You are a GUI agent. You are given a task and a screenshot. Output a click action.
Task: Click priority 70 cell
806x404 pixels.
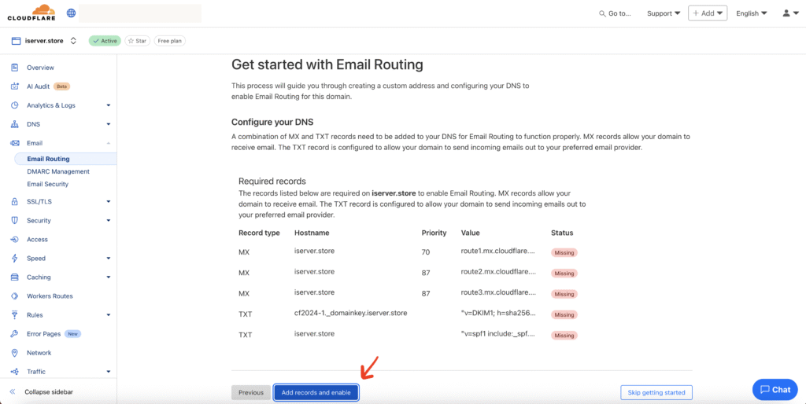coord(426,252)
